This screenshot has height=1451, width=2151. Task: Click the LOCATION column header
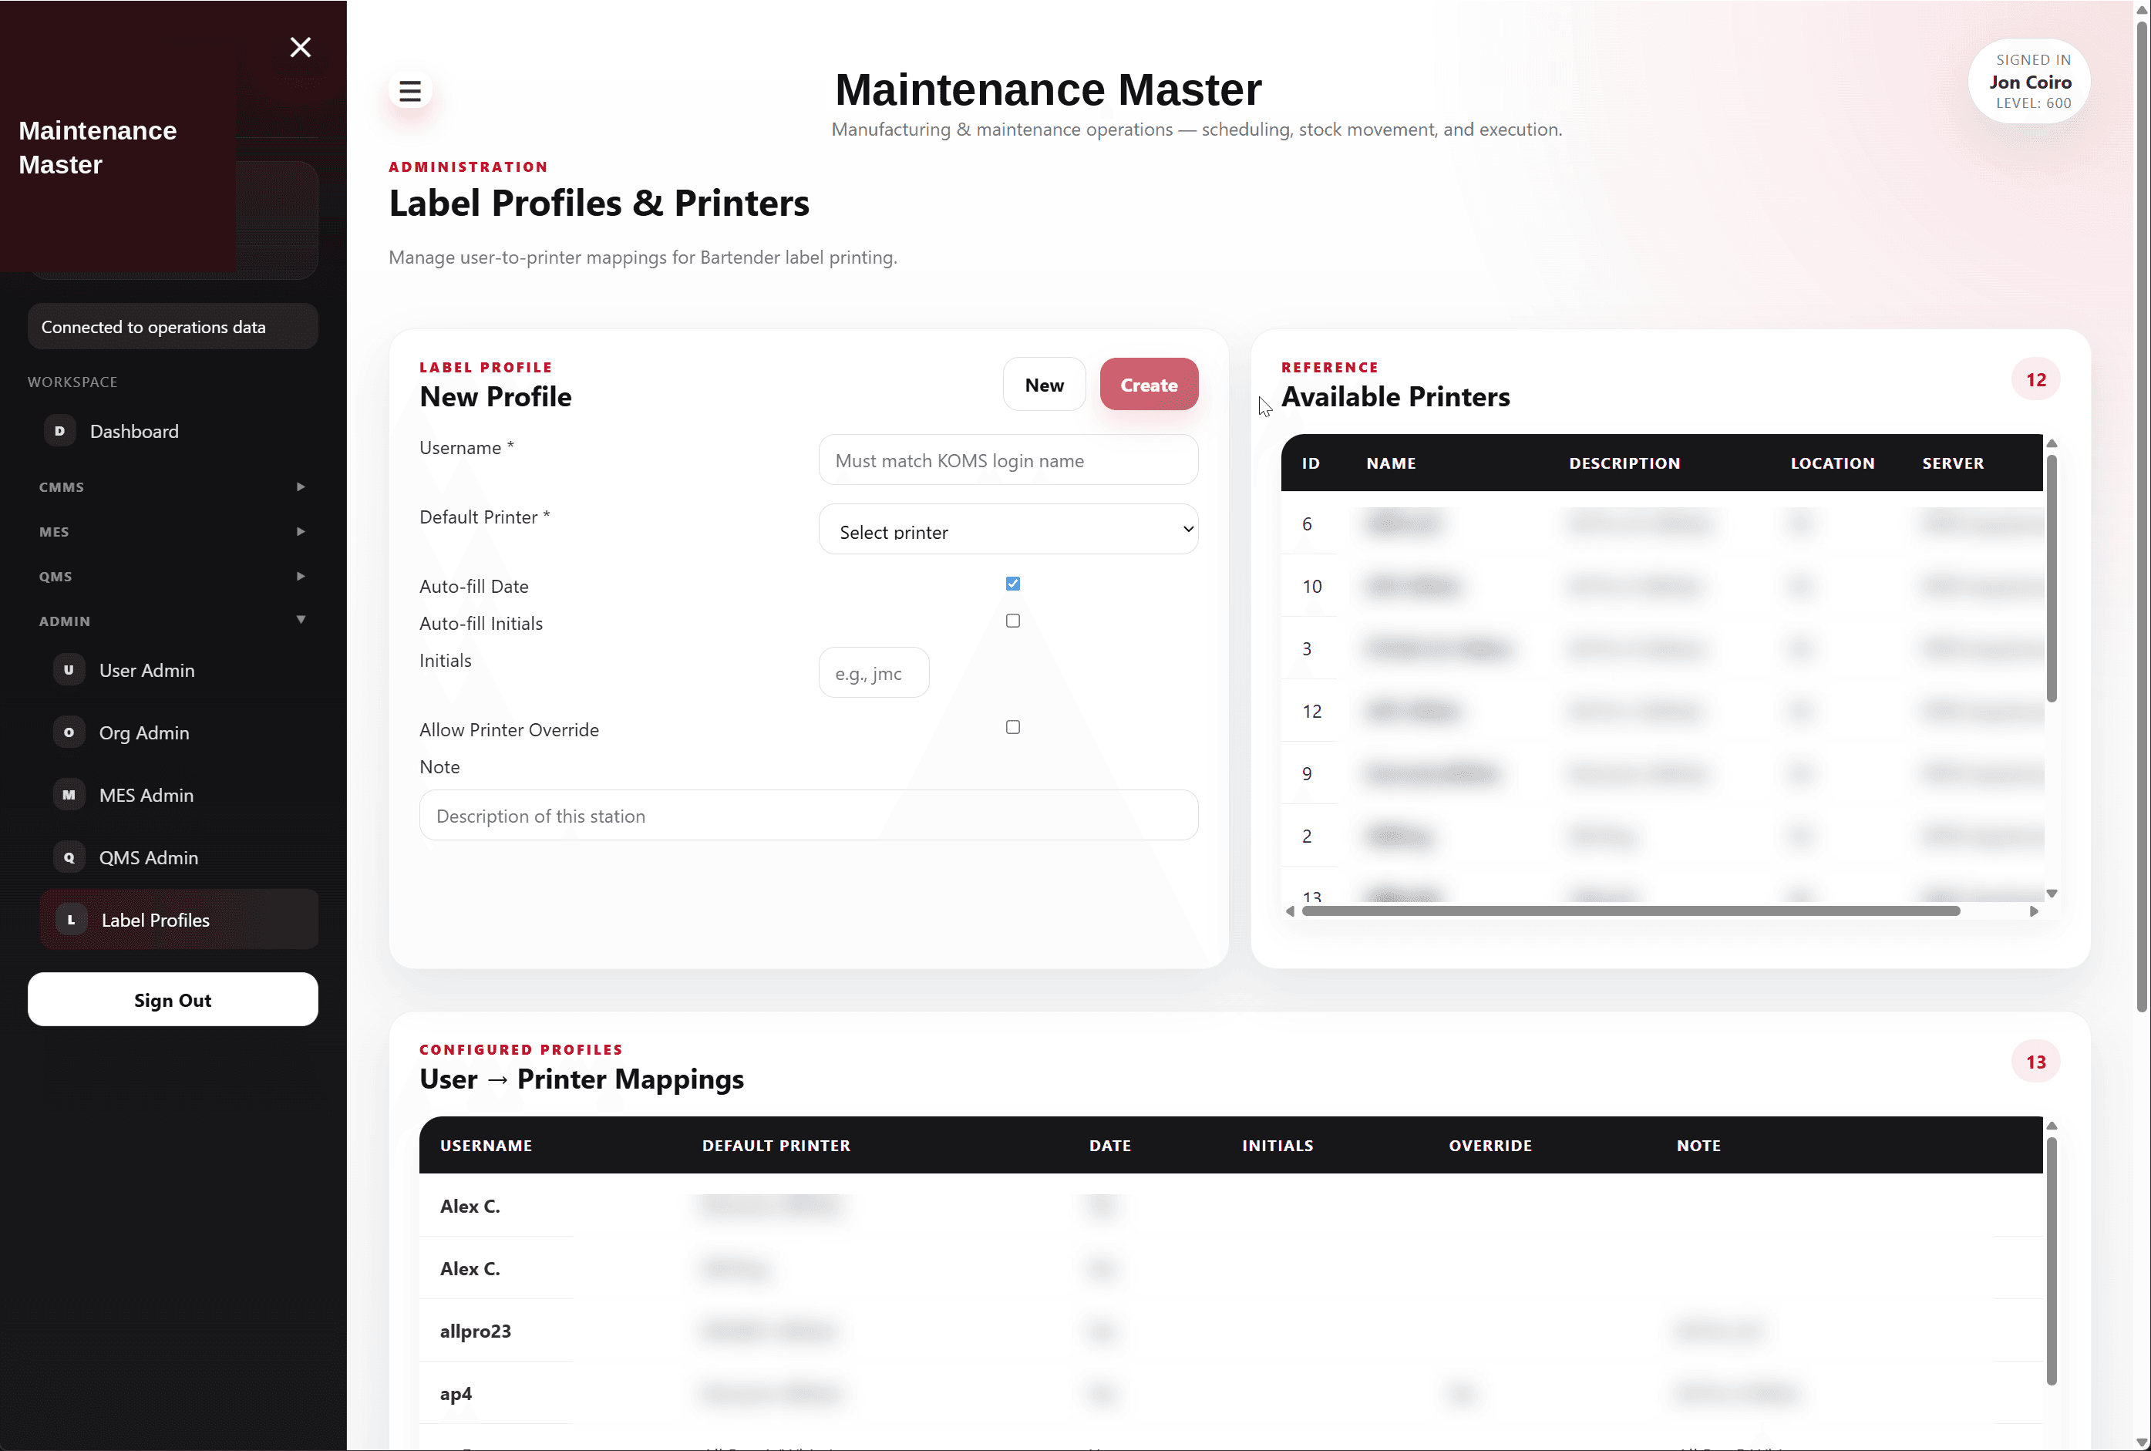click(1832, 463)
